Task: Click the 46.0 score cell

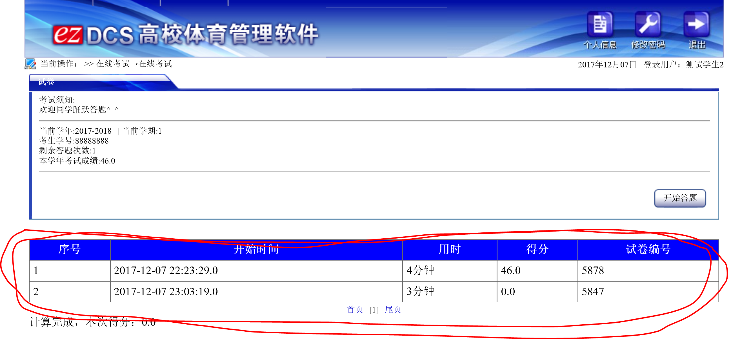Action: (510, 270)
